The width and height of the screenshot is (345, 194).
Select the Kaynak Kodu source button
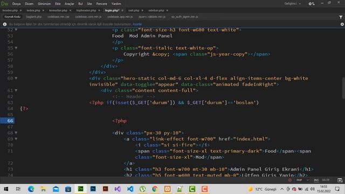click(12, 17)
